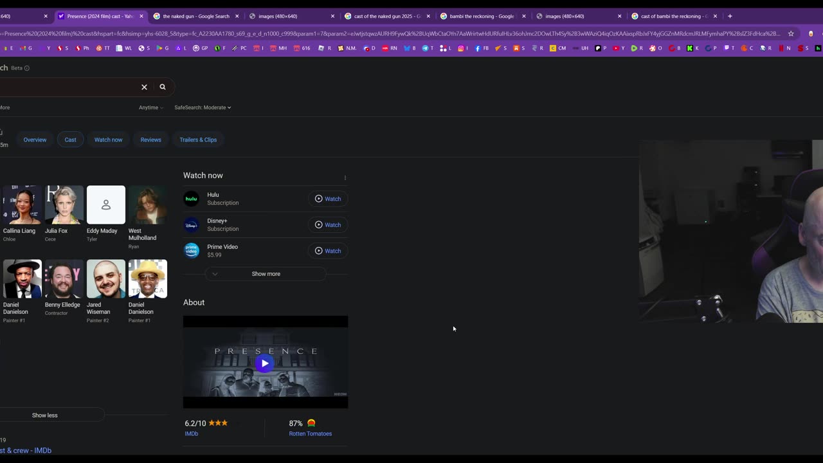823x463 pixels.
Task: Open the Trailers & Clips tab
Action: [x=198, y=140]
